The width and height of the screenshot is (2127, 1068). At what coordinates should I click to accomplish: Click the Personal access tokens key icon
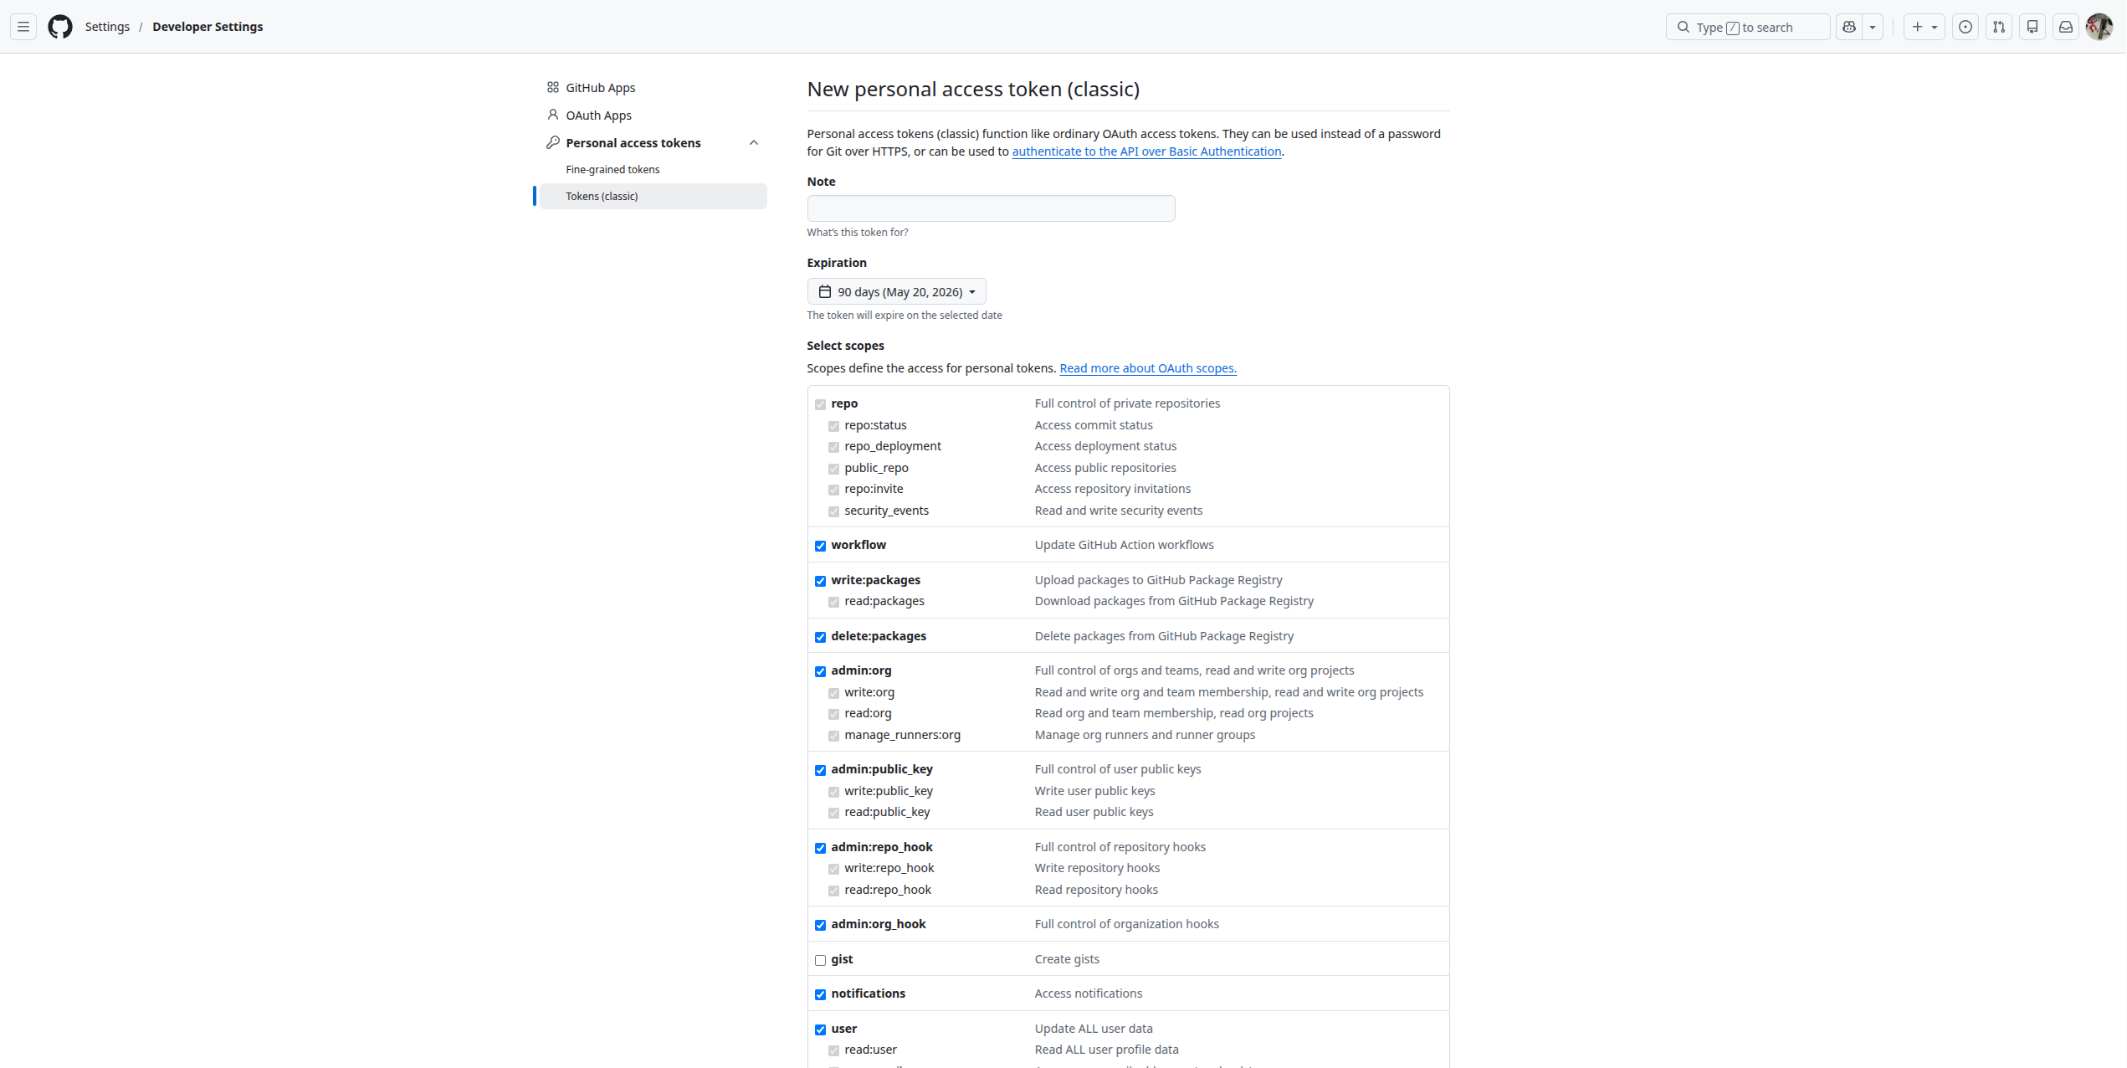point(553,142)
